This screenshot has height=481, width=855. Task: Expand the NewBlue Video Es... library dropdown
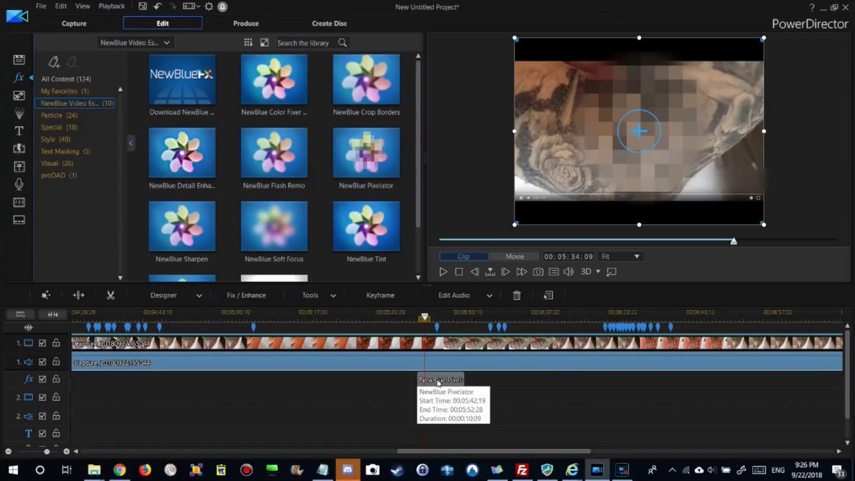(135, 42)
